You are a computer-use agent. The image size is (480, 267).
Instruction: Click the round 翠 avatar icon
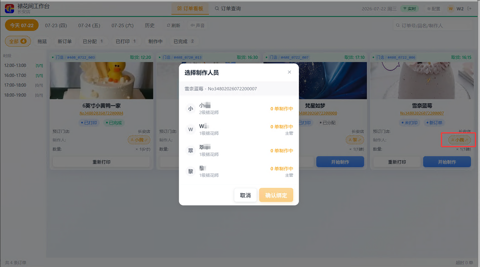[x=190, y=151]
